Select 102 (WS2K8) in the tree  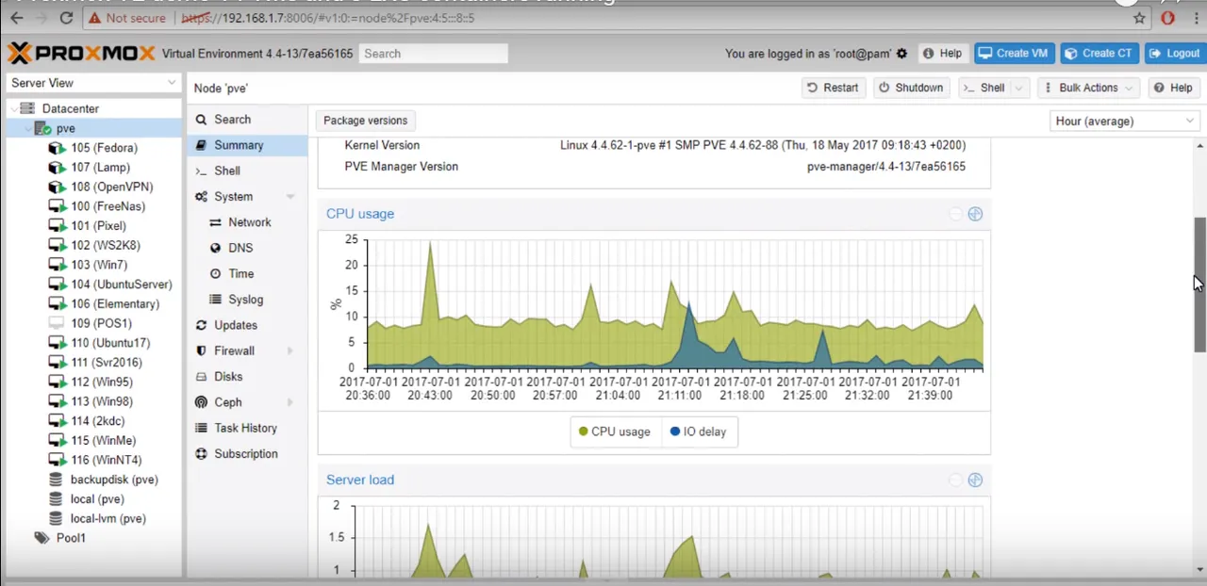[105, 245]
